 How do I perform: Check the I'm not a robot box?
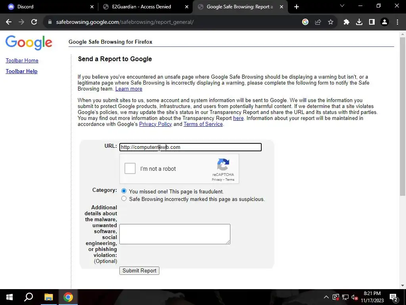pyautogui.click(x=130, y=168)
